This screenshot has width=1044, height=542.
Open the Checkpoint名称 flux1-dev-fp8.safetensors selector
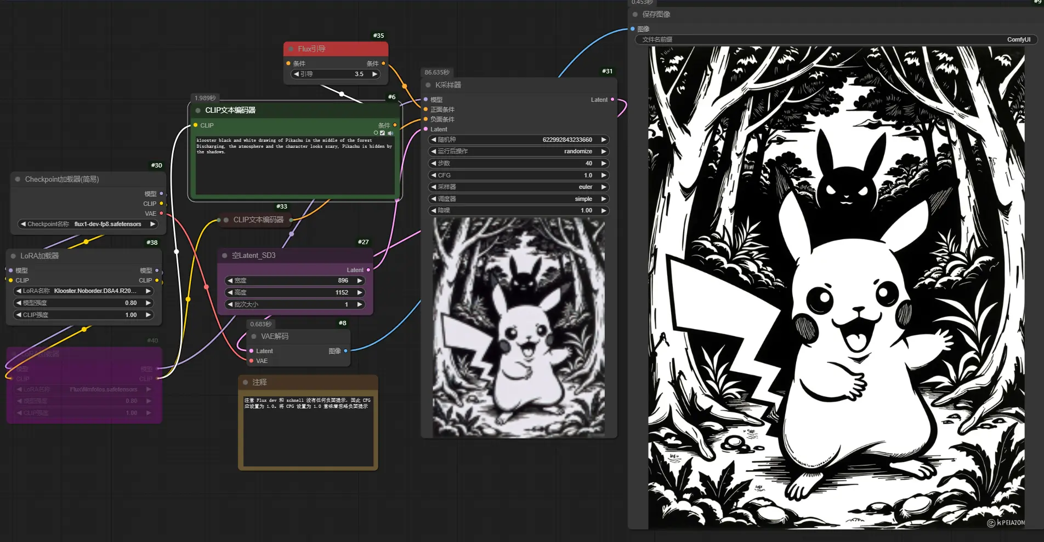[88, 224]
